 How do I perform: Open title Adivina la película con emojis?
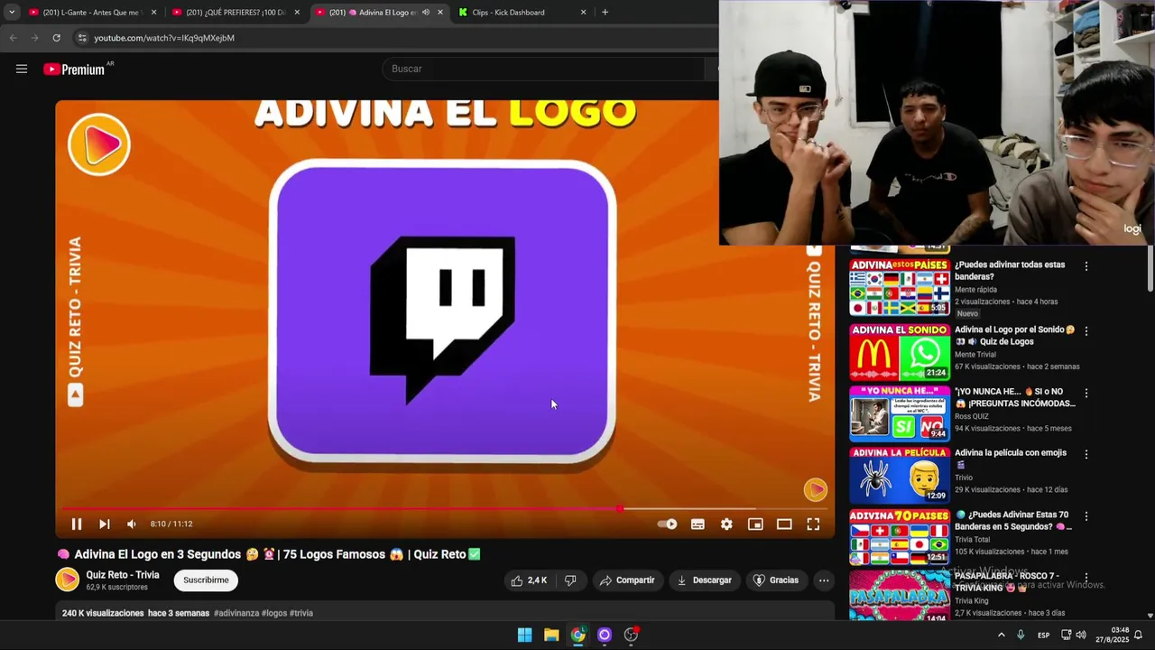[x=1011, y=459]
